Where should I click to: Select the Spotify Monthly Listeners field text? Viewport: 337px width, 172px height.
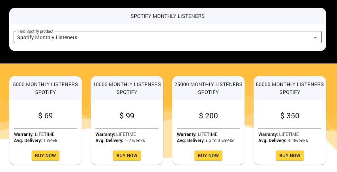pyautogui.click(x=47, y=37)
